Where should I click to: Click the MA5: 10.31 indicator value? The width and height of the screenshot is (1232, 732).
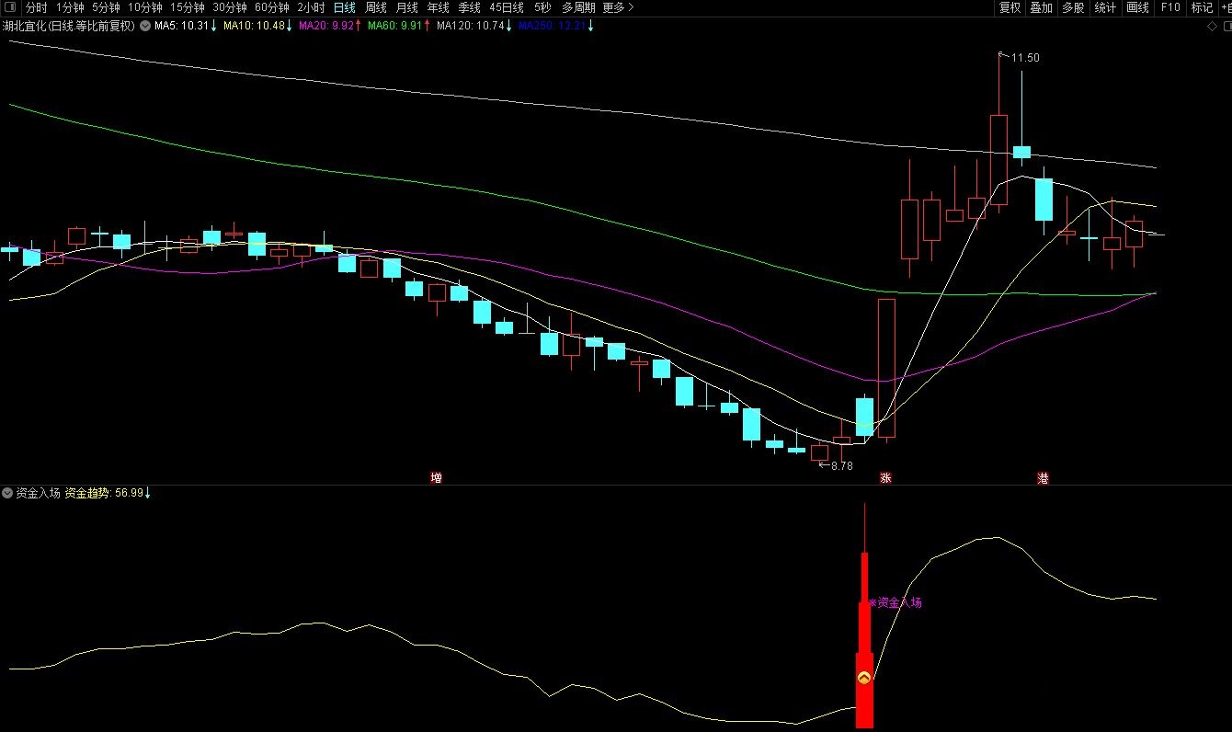[186, 26]
